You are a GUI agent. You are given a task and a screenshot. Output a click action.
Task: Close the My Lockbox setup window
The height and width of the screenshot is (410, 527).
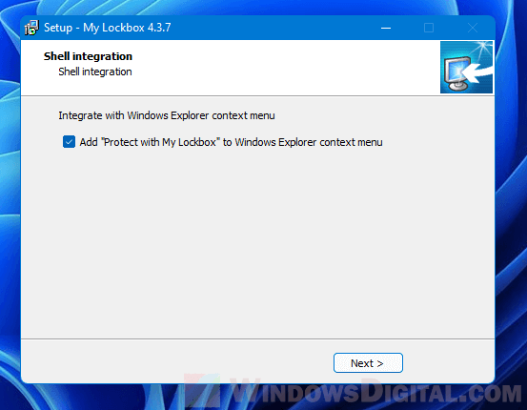(473, 28)
